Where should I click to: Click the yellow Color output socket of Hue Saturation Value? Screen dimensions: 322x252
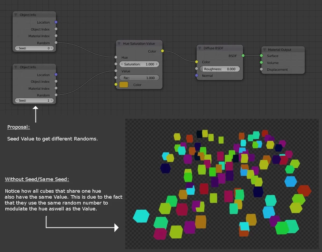[162, 51]
